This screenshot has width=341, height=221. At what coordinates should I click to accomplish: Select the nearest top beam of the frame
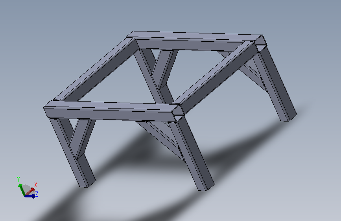pos(113,111)
